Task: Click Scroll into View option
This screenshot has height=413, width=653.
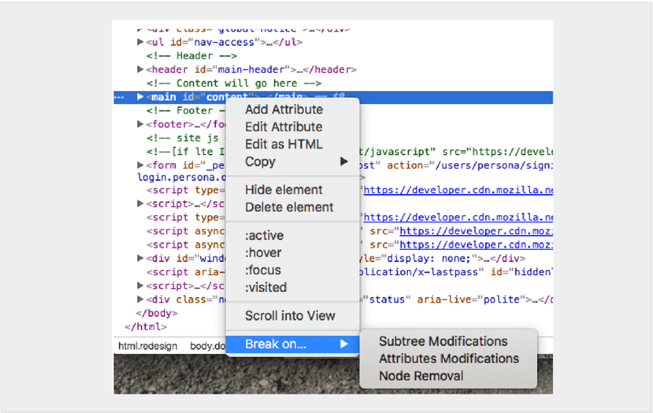Action: point(290,316)
